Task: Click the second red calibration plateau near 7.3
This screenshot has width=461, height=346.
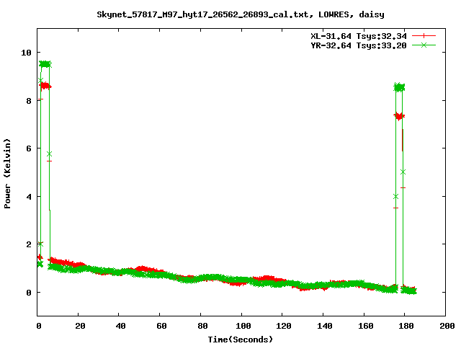Action: (x=399, y=116)
